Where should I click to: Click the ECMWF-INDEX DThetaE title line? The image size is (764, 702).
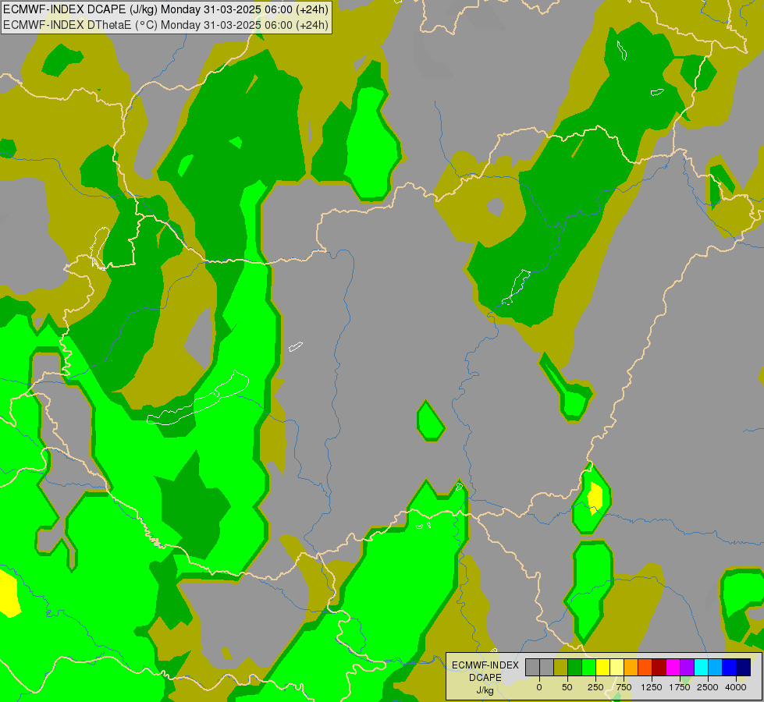click(x=165, y=25)
